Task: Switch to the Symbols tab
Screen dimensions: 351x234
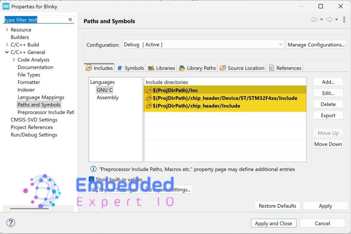Action: pos(131,68)
